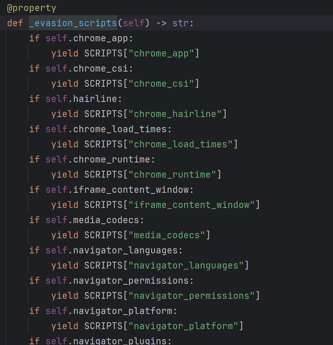Click the "chrome_csi" string literal
333x345 pixels.
(x=161, y=84)
